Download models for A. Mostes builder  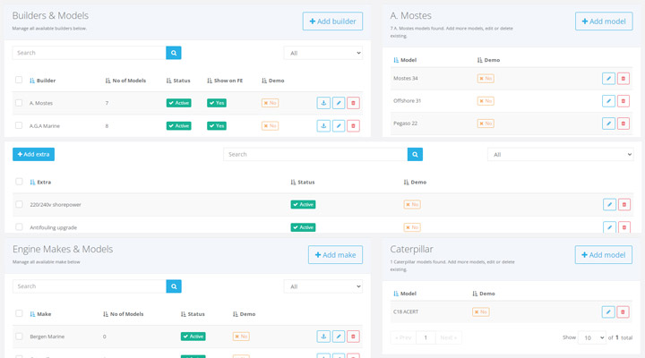tap(323, 103)
